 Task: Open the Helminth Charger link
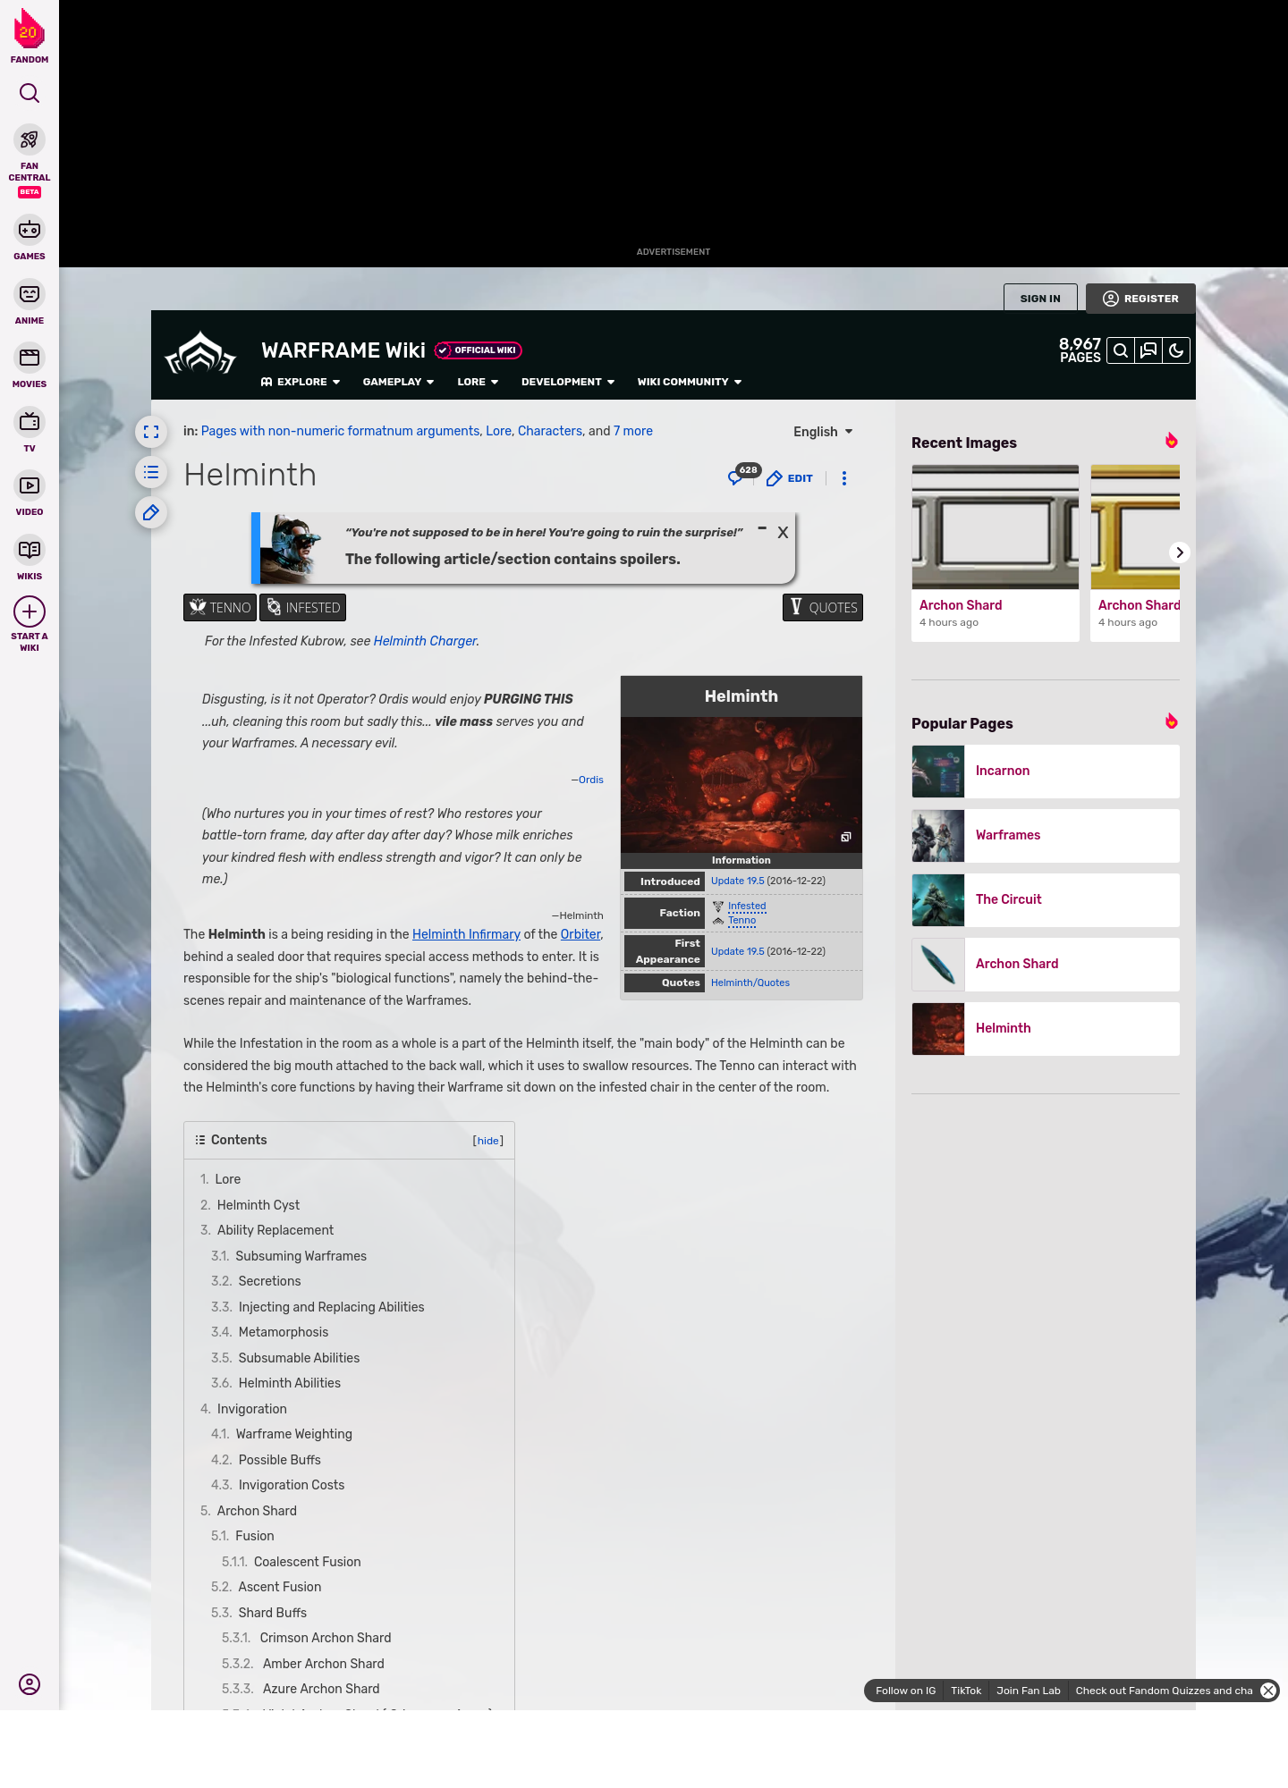[x=425, y=641]
